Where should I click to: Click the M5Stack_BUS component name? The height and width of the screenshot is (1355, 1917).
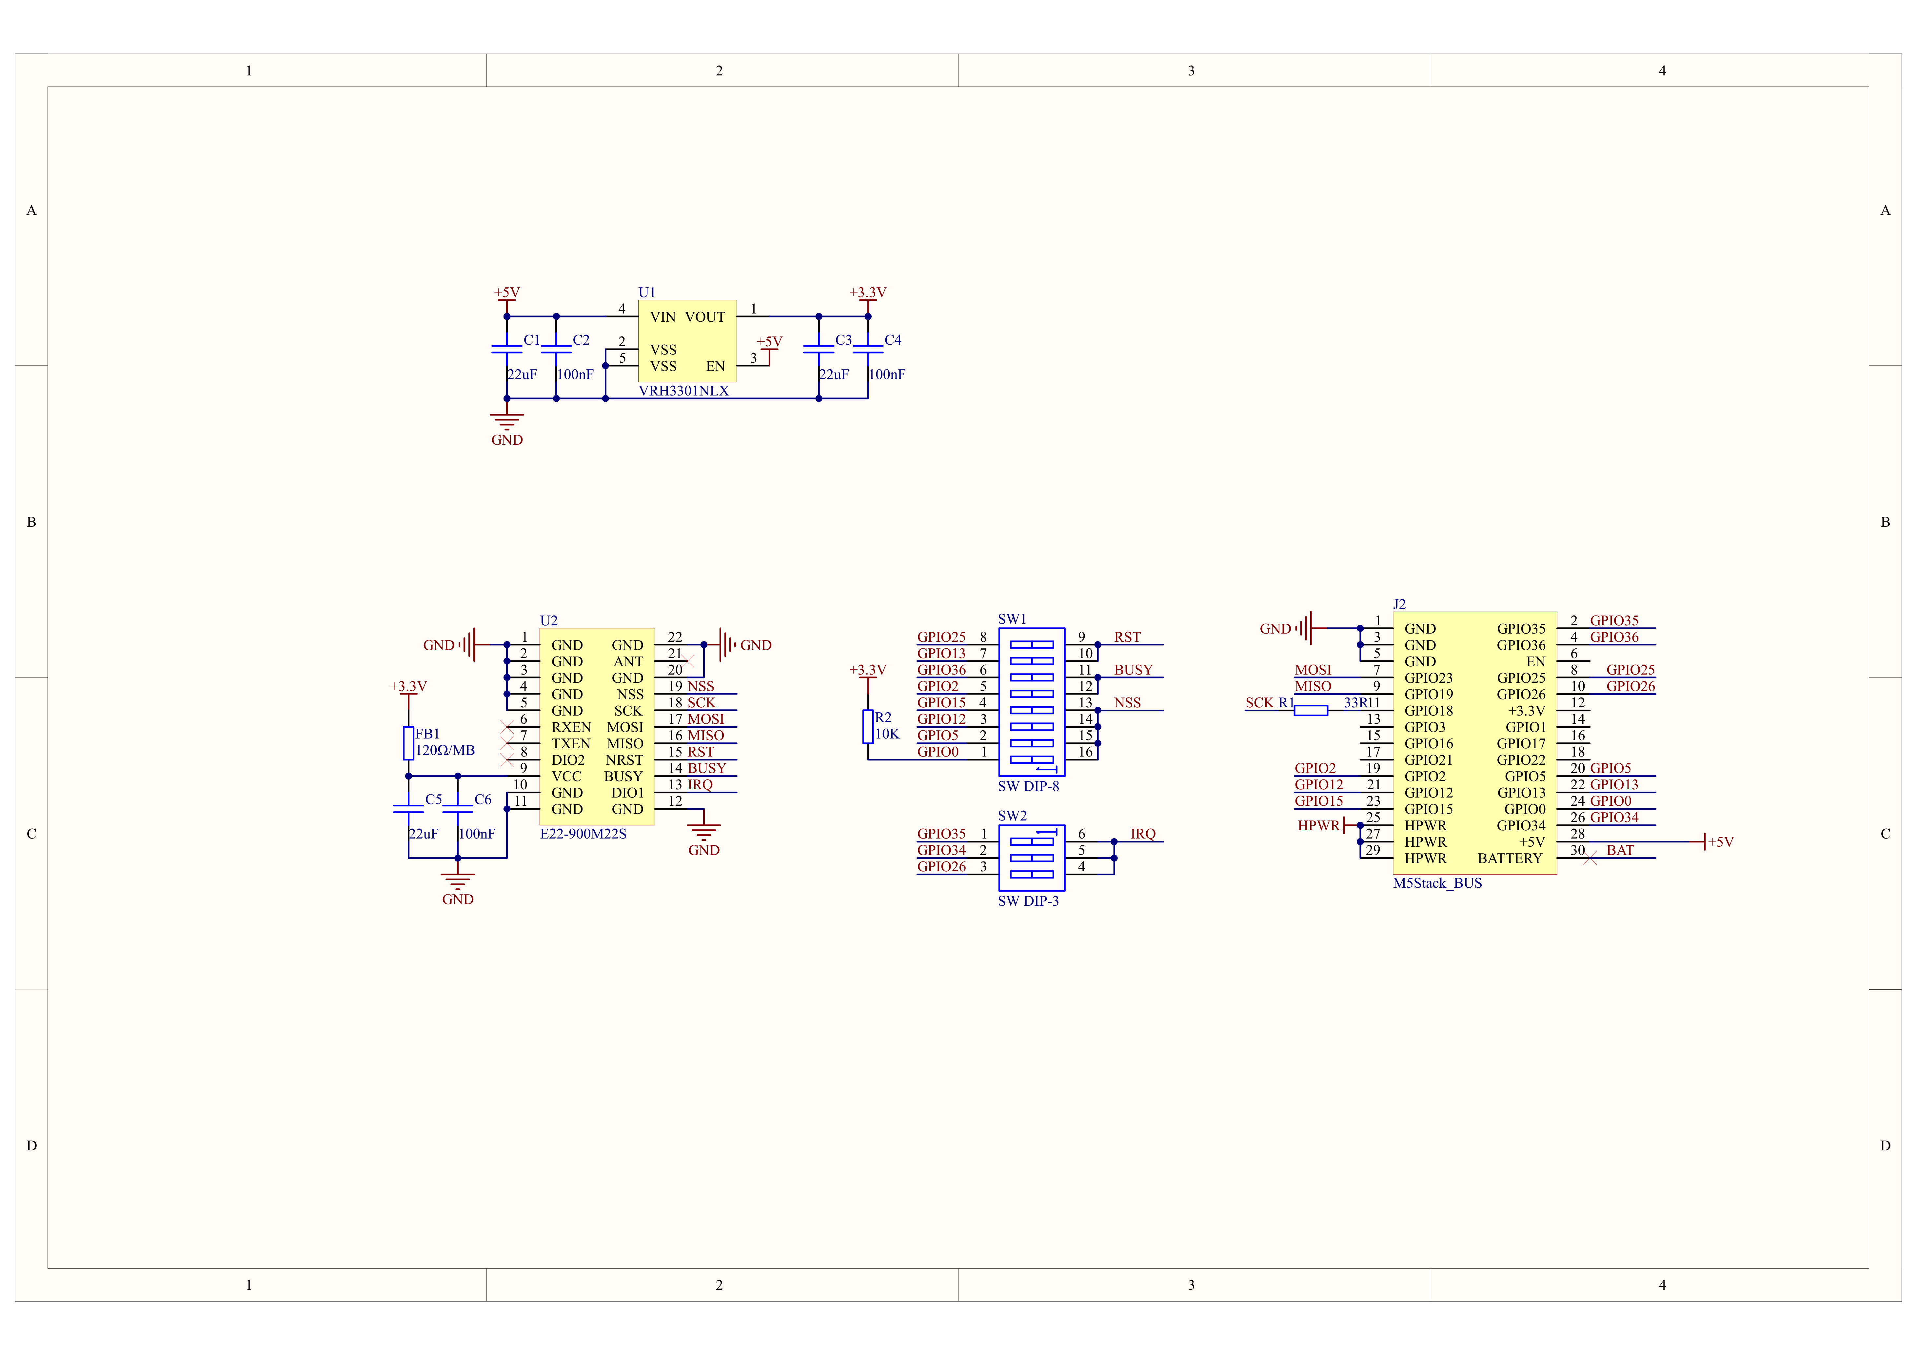click(x=1438, y=883)
